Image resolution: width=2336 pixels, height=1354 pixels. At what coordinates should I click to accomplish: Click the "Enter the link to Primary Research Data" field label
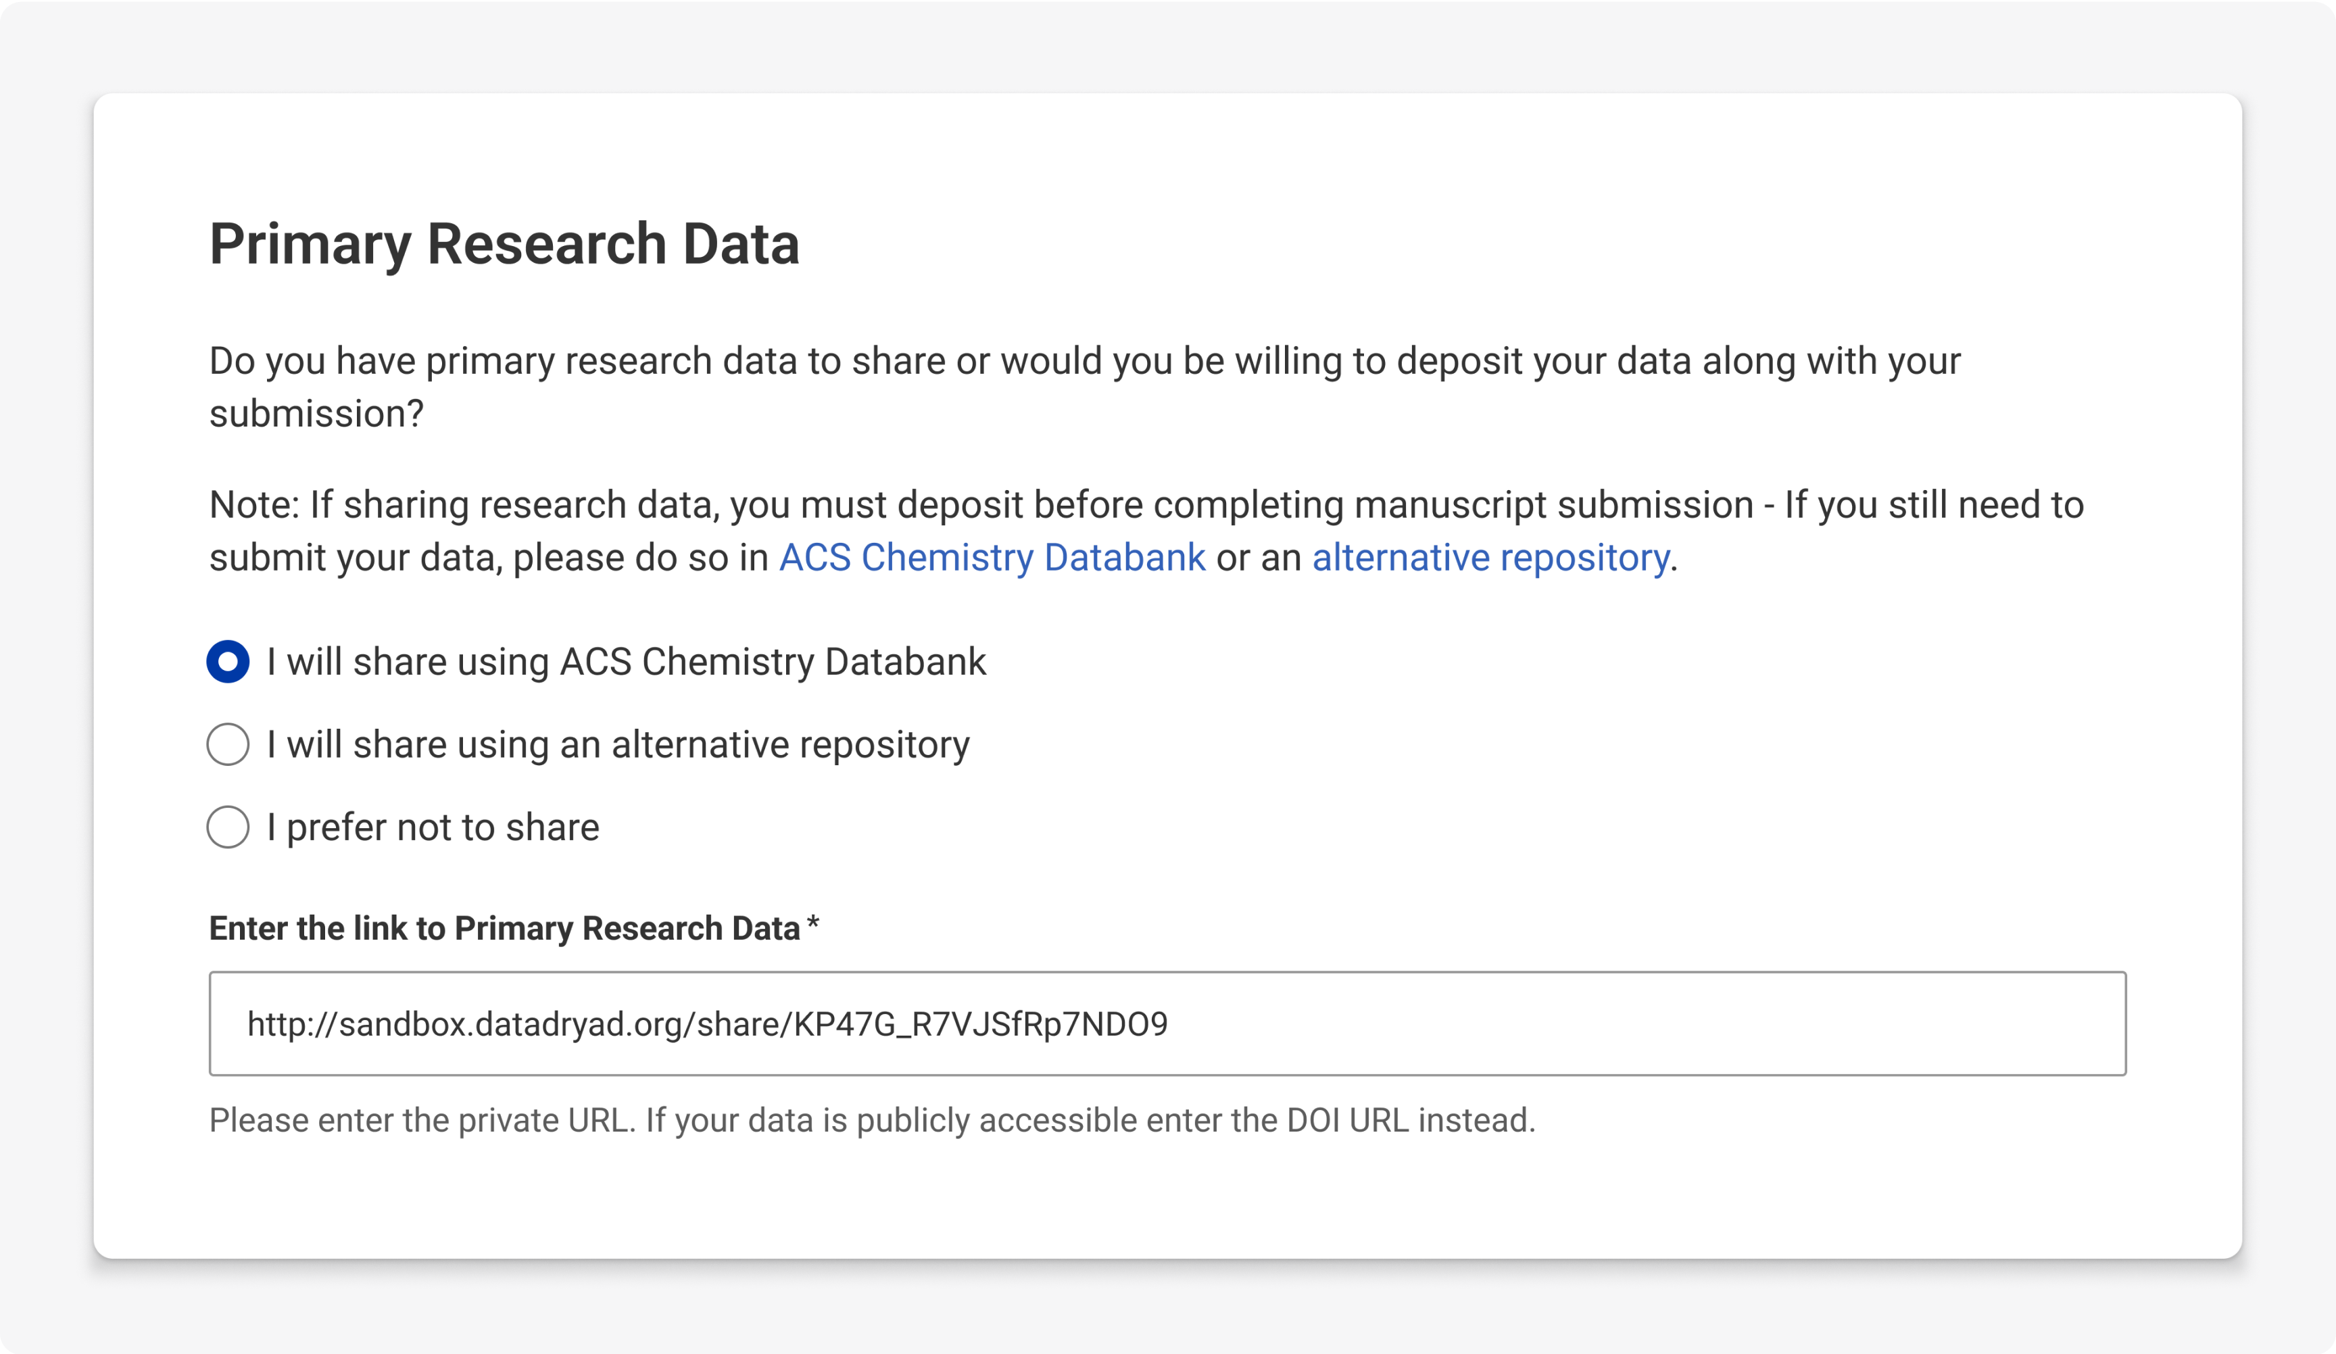[x=504, y=927]
